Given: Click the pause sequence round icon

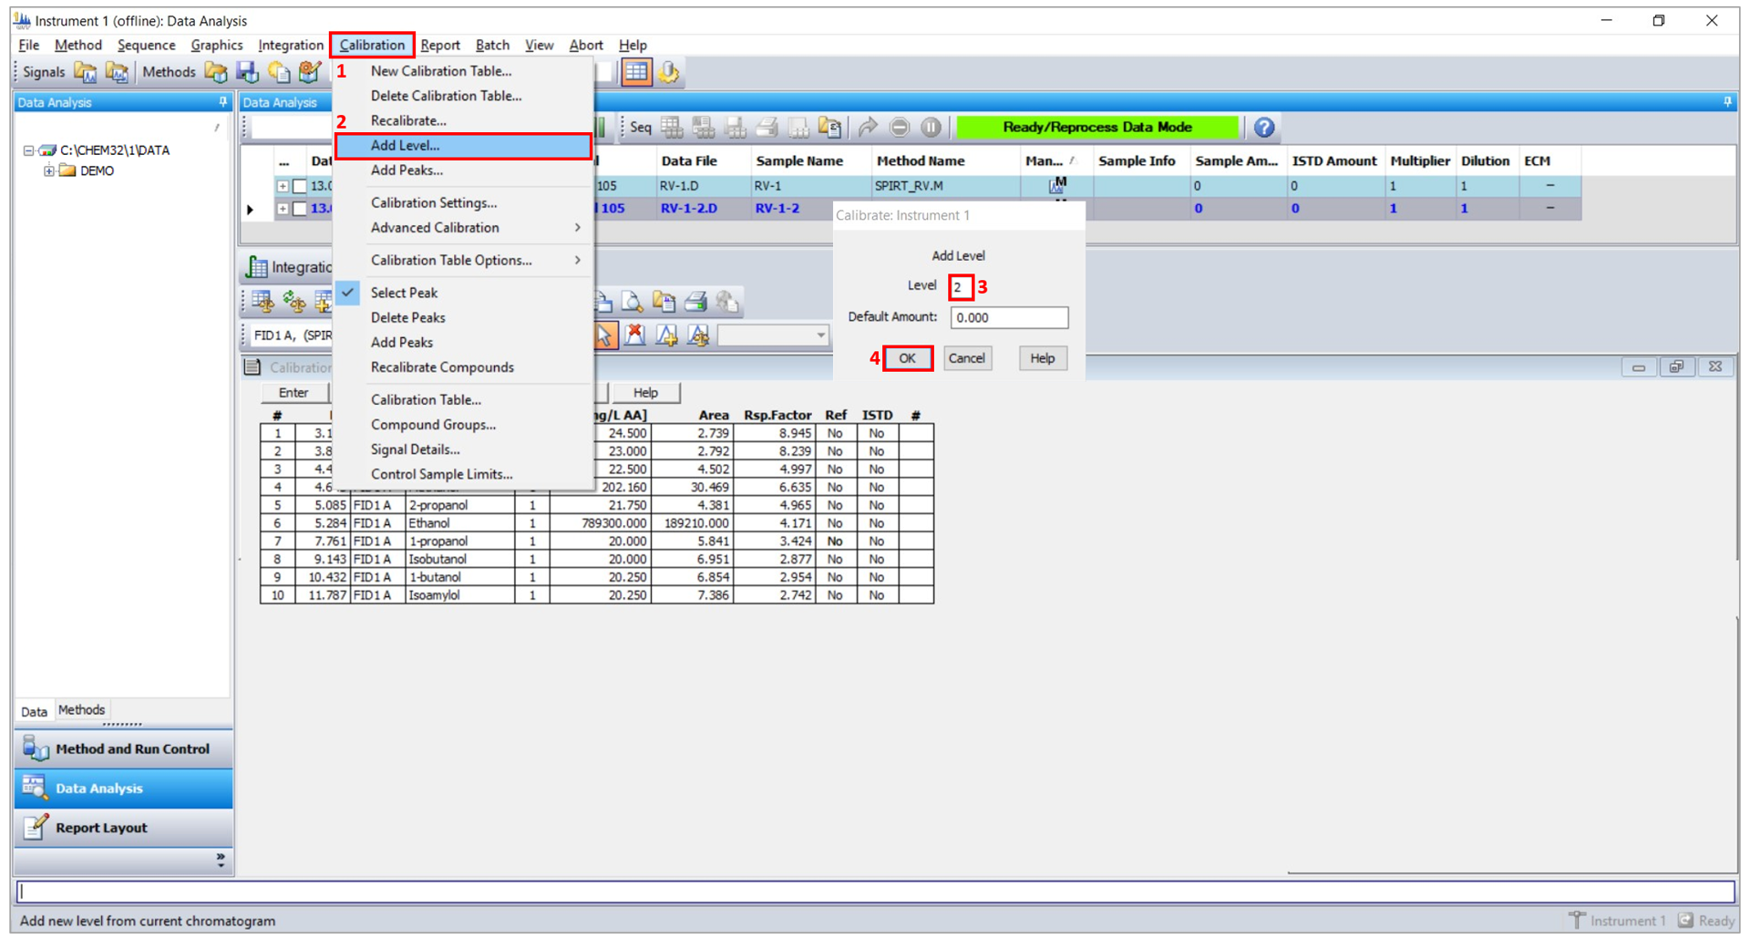Looking at the screenshot, I should point(931,128).
